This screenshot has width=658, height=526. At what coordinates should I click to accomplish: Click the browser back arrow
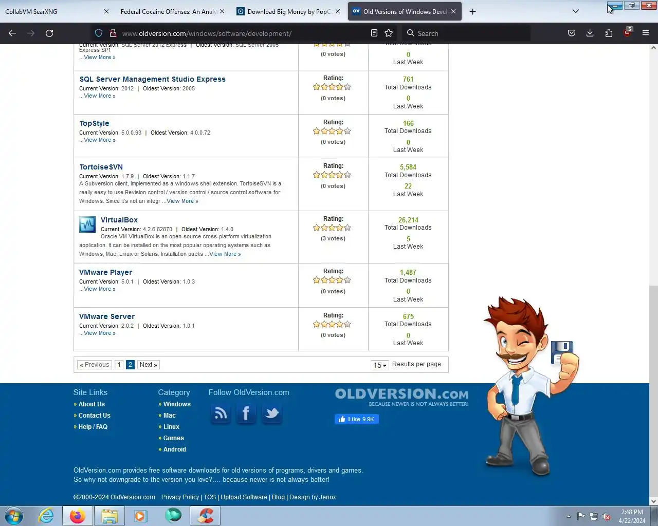click(x=12, y=33)
